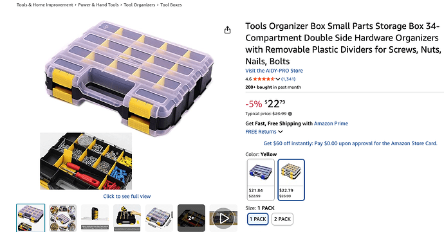
Task: Click the share icon beside product image
Action: tap(227, 30)
